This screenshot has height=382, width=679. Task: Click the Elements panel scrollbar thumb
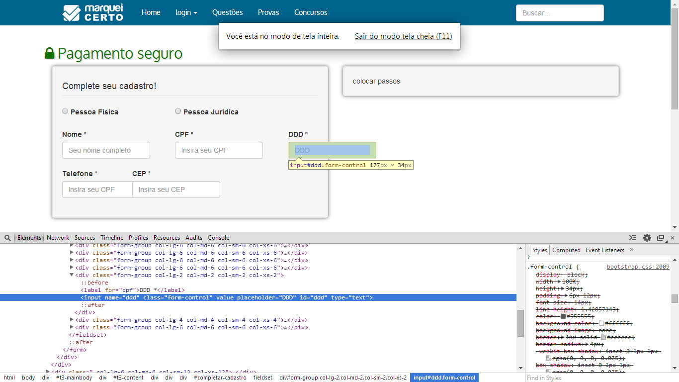pos(520,323)
